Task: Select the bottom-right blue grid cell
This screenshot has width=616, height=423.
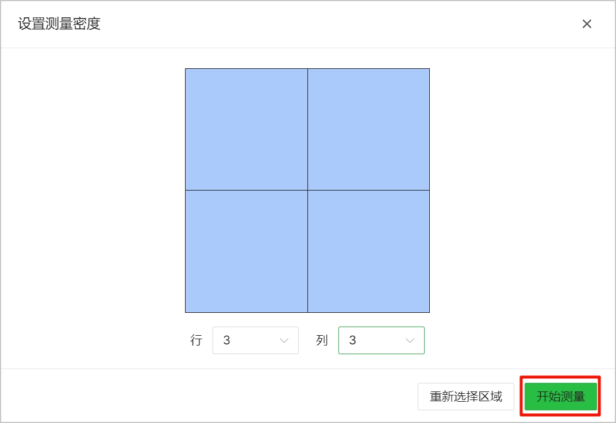Action: click(x=368, y=251)
